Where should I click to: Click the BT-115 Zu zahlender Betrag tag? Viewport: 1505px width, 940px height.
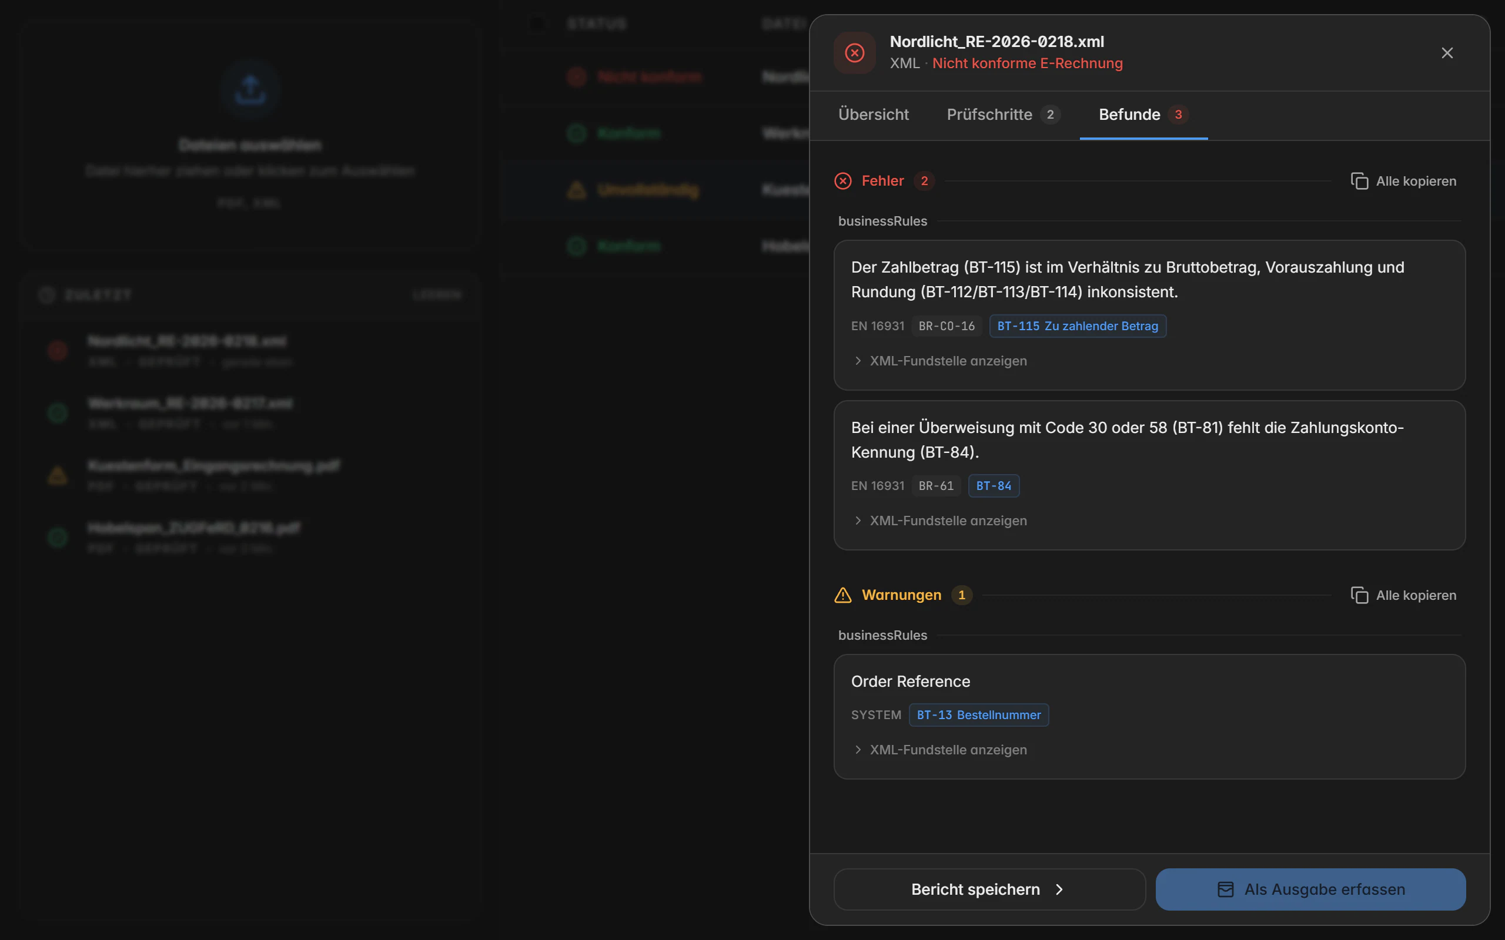pyautogui.click(x=1078, y=325)
